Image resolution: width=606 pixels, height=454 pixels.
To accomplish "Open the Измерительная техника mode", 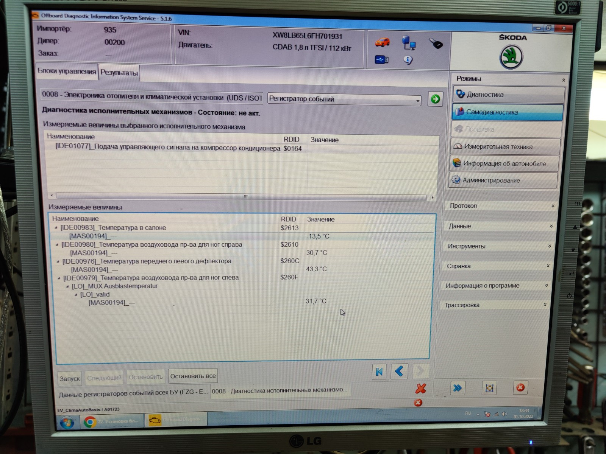I will pyautogui.click(x=505, y=147).
